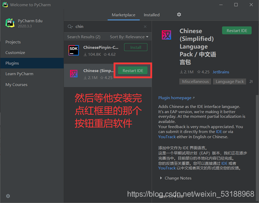
Task: Click the Chinese language pack list icon
Action: (x=74, y=74)
